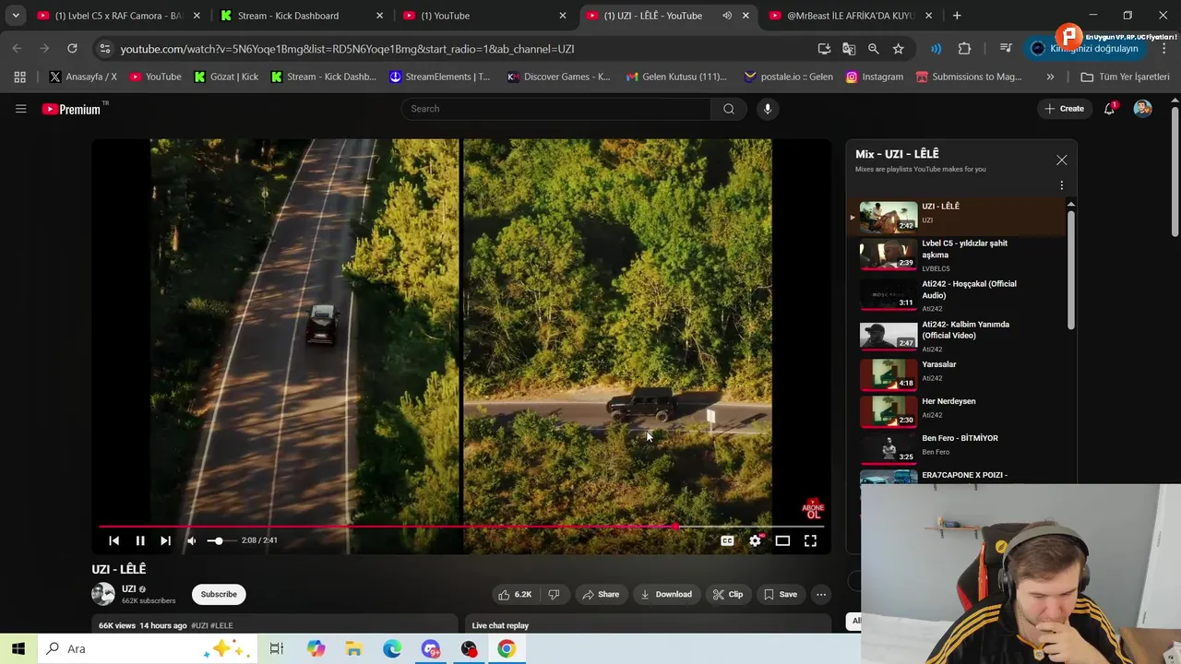1181x664 pixels.
Task: Mute the UZI - LÊLÊ tab audio
Action: click(727, 16)
